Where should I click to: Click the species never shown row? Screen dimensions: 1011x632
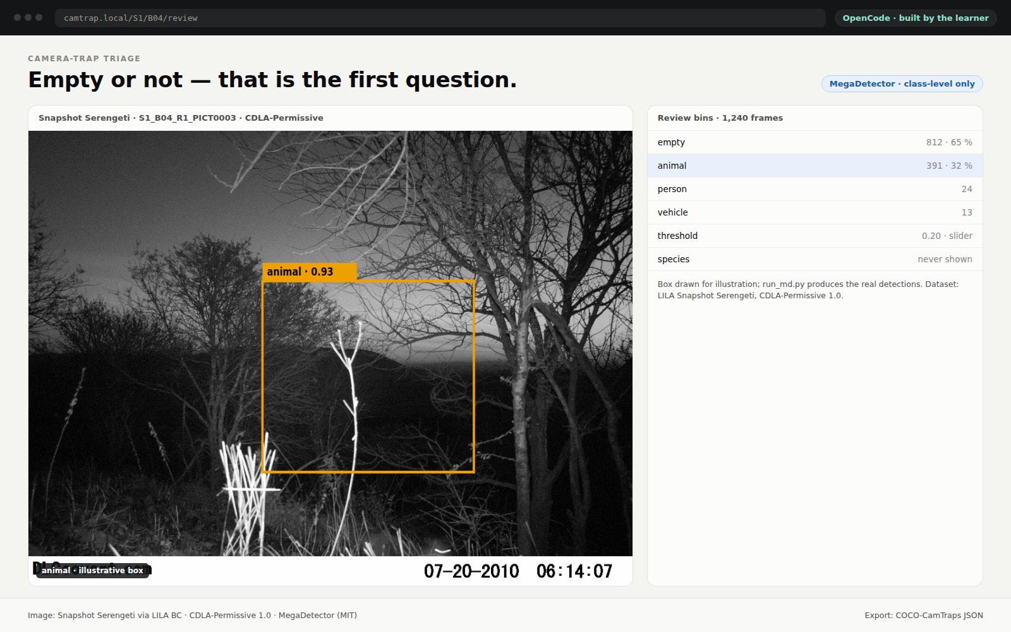point(814,259)
